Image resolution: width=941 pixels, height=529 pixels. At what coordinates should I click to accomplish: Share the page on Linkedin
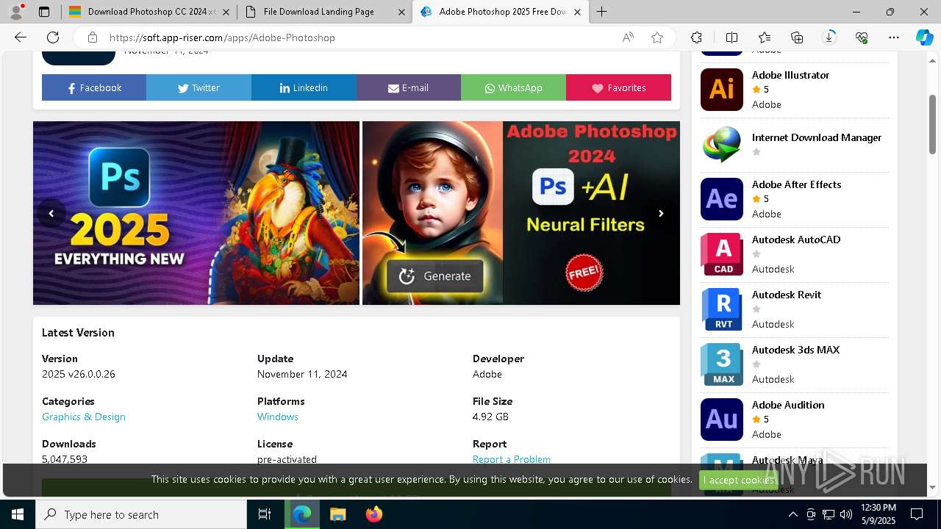(304, 87)
